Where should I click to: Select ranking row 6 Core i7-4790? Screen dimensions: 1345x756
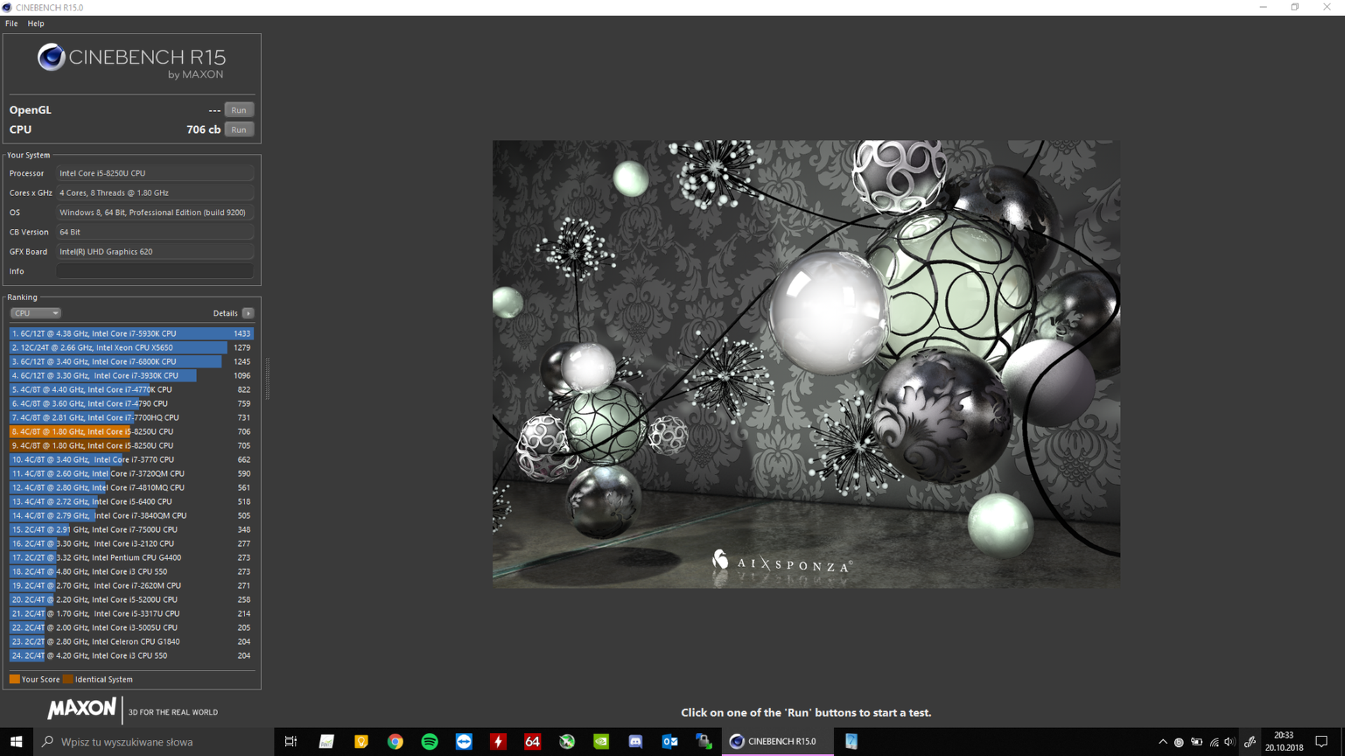[x=132, y=403]
